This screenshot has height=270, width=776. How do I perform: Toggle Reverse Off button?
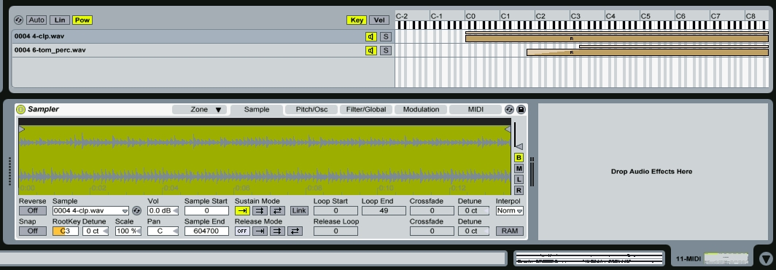pyautogui.click(x=33, y=211)
